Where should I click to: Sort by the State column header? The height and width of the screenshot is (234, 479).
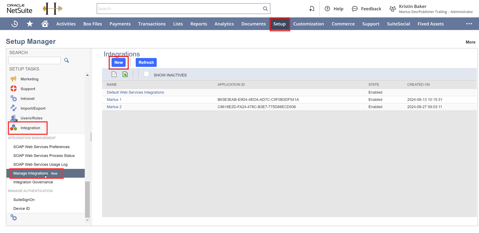tap(374, 84)
